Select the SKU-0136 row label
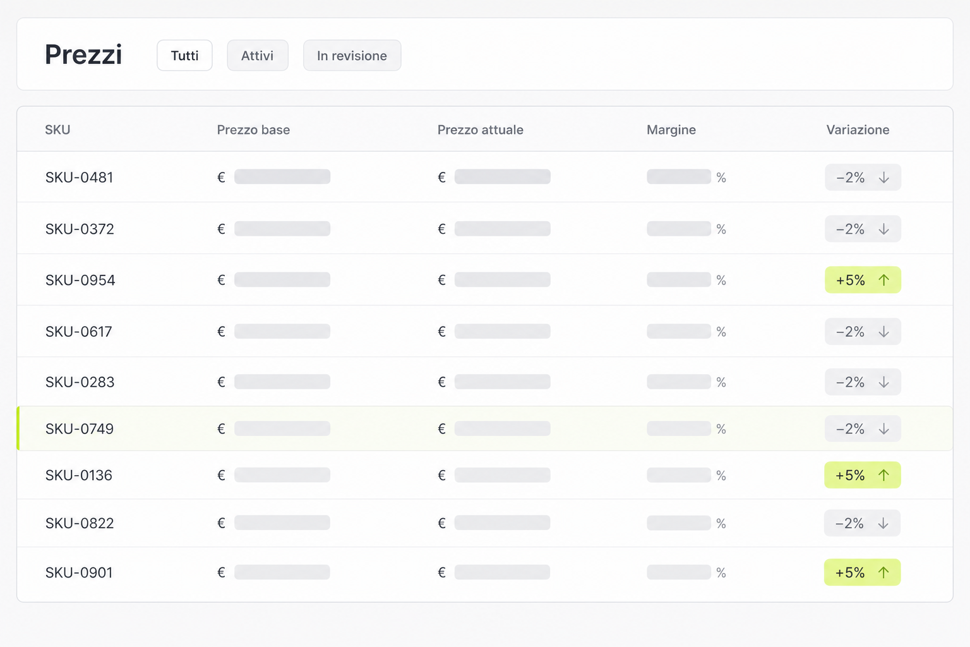This screenshot has width=970, height=647. (x=78, y=475)
